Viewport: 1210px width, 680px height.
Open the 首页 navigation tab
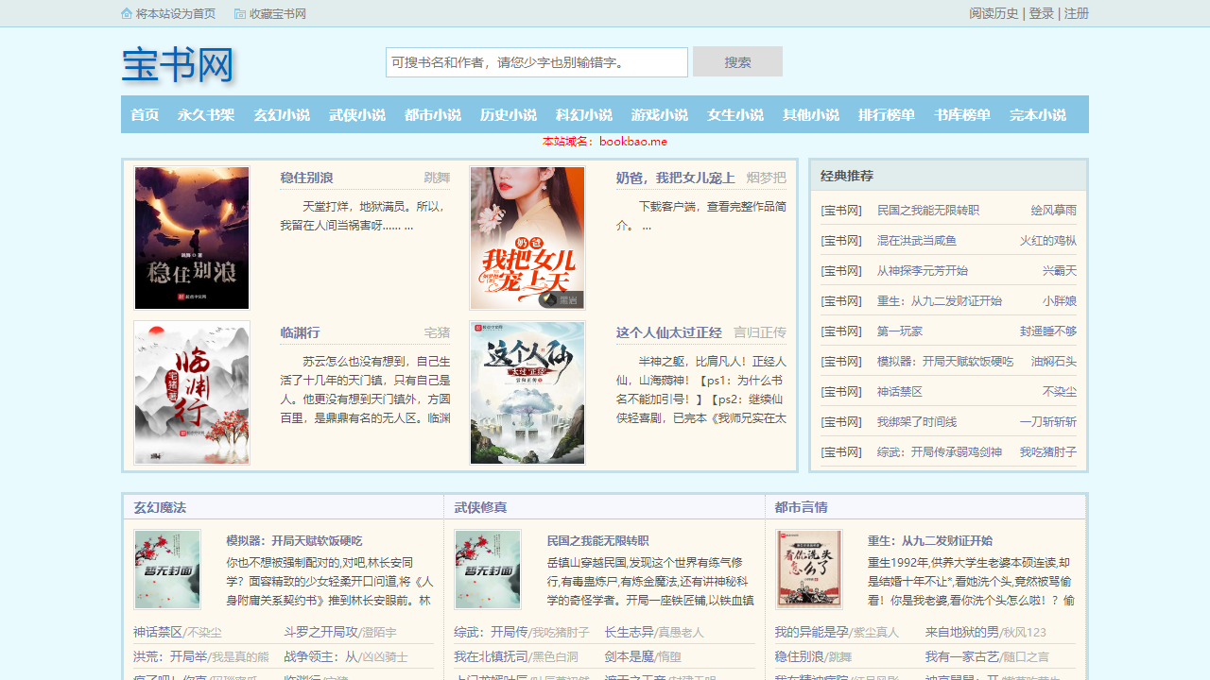coord(145,114)
